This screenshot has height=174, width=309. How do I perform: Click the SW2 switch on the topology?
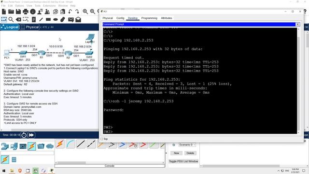point(89,53)
